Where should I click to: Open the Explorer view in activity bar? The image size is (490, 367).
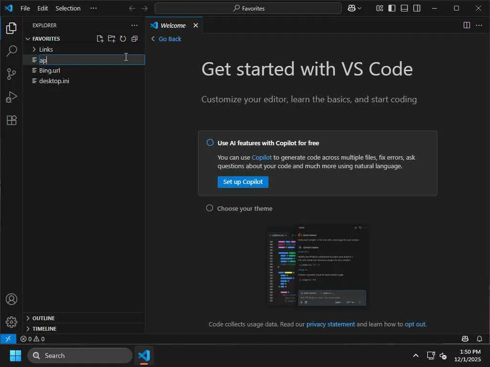[x=11, y=28]
